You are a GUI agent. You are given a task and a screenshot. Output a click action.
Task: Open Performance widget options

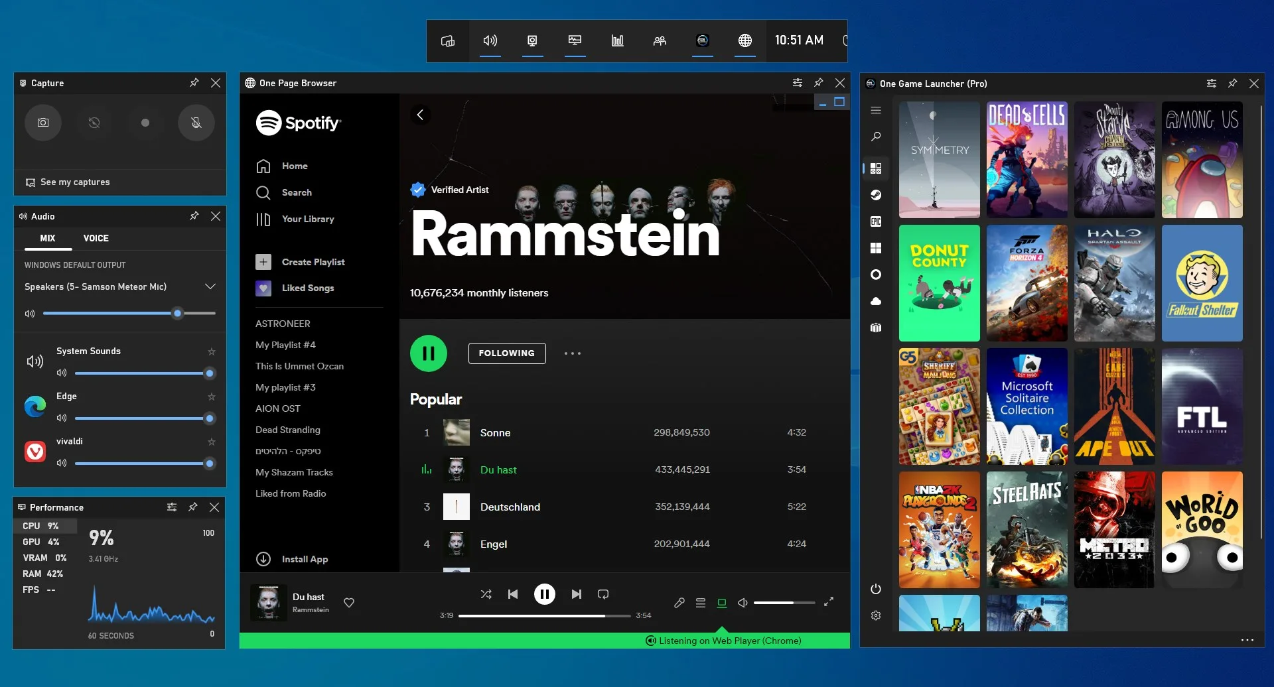tap(172, 507)
